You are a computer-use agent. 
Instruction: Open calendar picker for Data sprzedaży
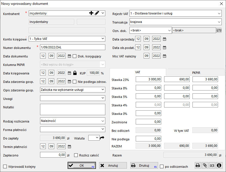point(164,39)
